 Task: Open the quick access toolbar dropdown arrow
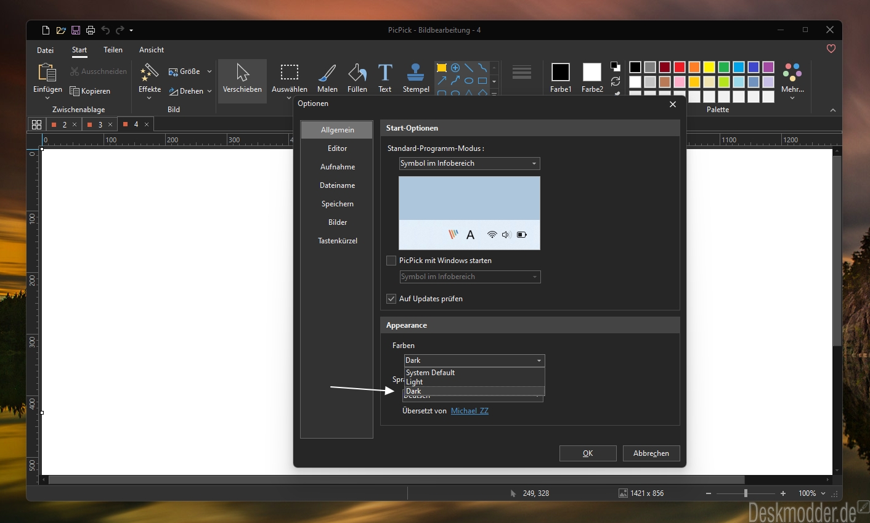(x=131, y=30)
